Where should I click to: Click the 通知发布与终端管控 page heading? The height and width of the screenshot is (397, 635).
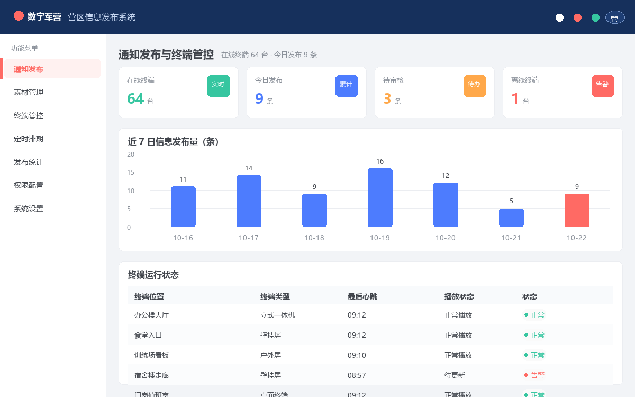pyautogui.click(x=166, y=55)
